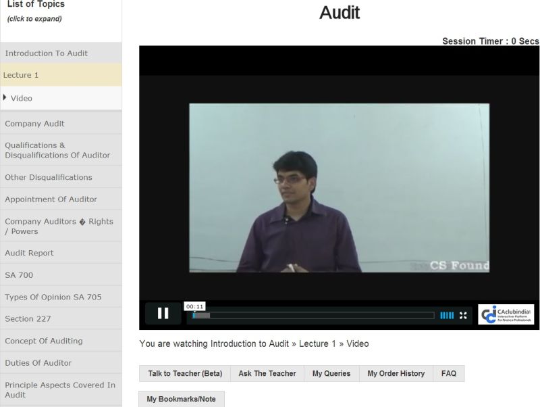540x407 pixels.
Task: Click the lecture video frame
Action: (x=339, y=187)
